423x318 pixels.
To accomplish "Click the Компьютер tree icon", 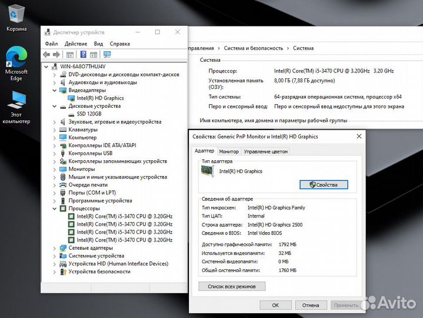I will click(x=63, y=137).
